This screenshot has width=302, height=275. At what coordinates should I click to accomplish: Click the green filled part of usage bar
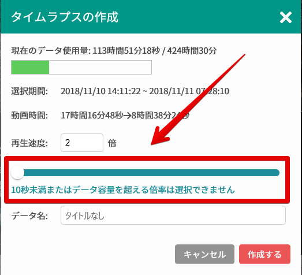click(30, 67)
